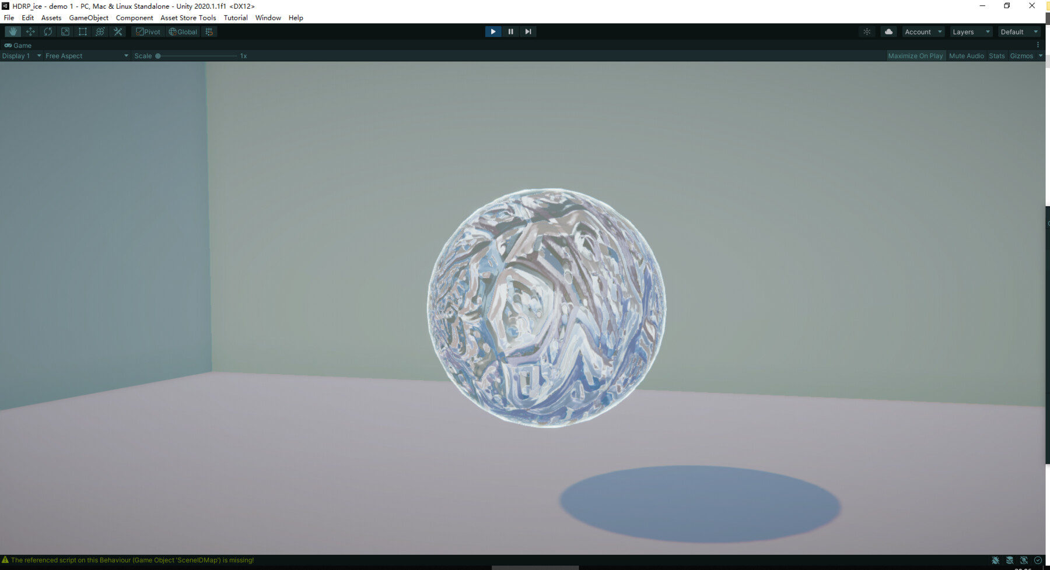Viewport: 1050px width, 570px height.
Task: Click the auto-refresh lighting status icon
Action: (x=1024, y=560)
